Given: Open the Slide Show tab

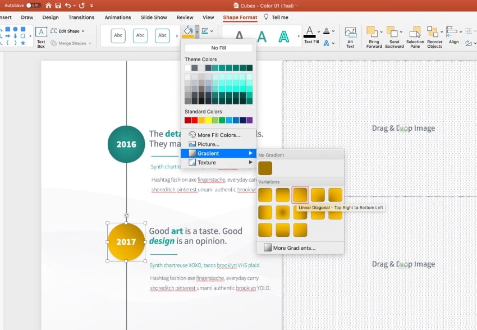Looking at the screenshot, I should coord(154,17).
